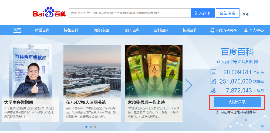Click the 让人类平等地认知世界 slogan

[237, 62]
